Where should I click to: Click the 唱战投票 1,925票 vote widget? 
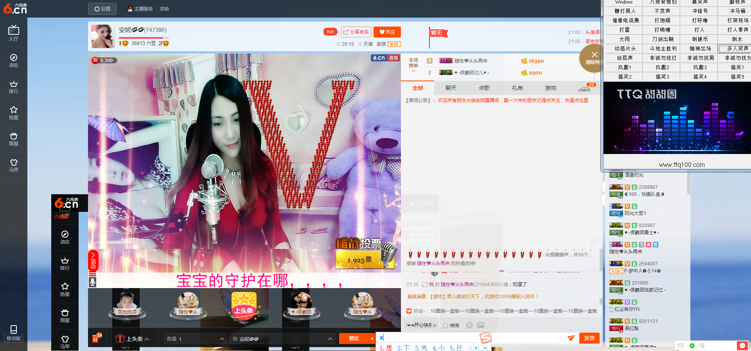click(x=366, y=253)
